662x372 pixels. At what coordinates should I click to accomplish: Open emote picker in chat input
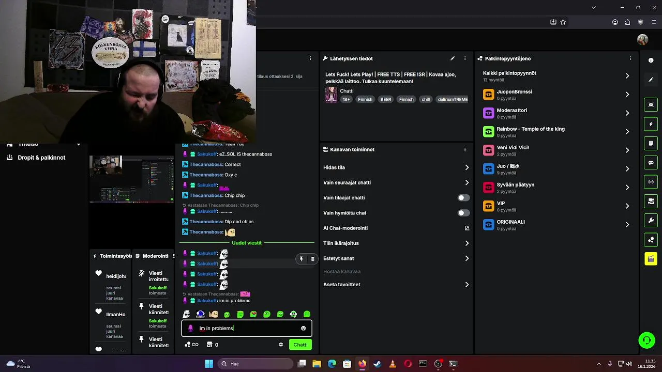pyautogui.click(x=303, y=328)
